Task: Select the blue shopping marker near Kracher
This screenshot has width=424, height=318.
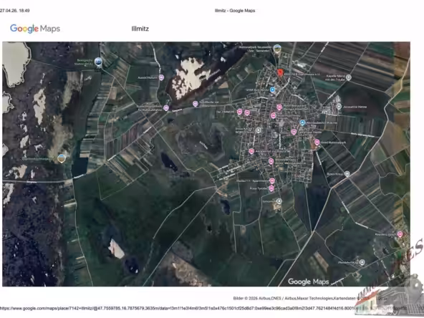Action: [x=302, y=122]
